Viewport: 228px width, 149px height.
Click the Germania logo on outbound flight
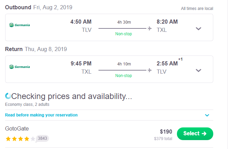point(20,25)
